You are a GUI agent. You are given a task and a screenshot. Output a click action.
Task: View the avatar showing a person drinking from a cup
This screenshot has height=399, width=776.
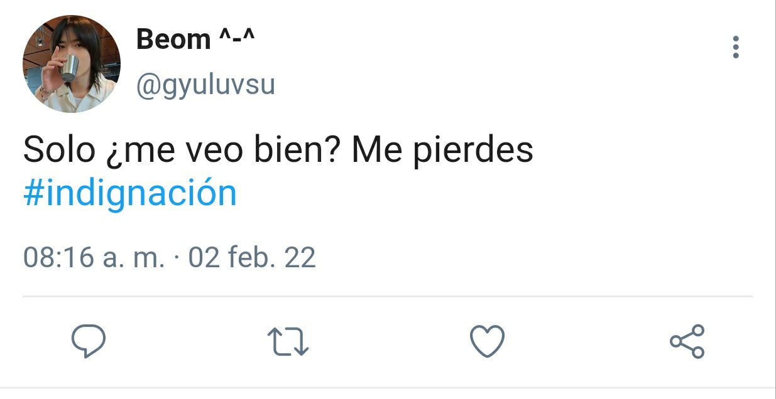[x=71, y=64]
